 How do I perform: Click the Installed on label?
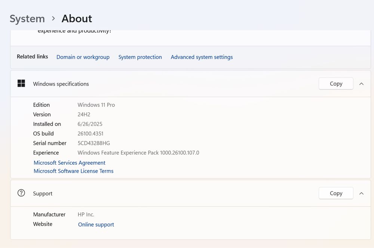(47, 124)
